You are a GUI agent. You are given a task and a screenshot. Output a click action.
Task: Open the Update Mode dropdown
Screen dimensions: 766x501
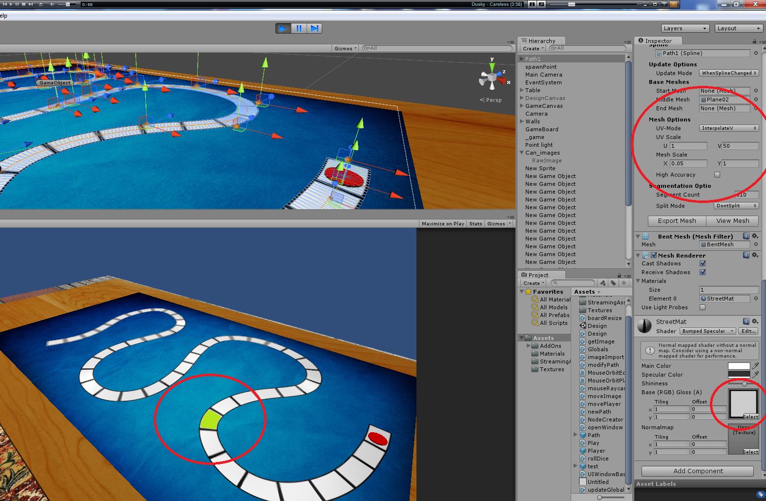click(729, 73)
